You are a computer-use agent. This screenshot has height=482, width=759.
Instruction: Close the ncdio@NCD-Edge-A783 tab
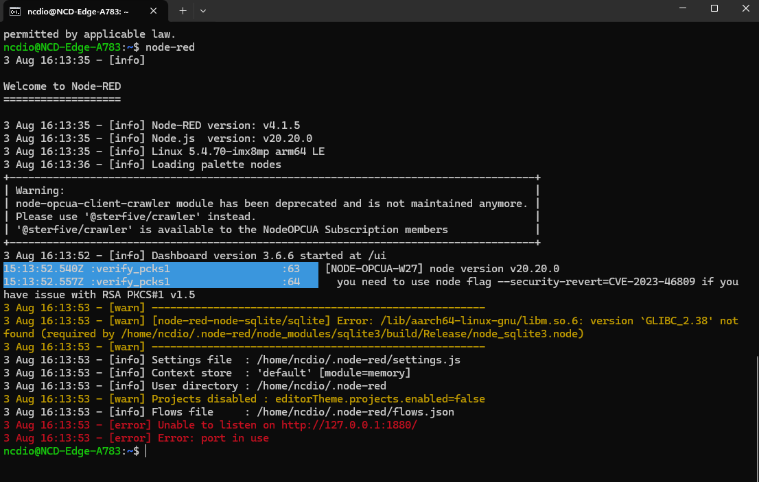pos(154,11)
